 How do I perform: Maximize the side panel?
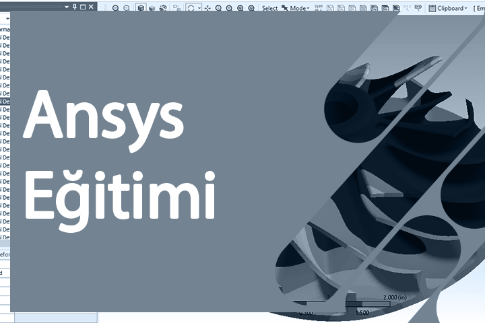[x=83, y=7]
